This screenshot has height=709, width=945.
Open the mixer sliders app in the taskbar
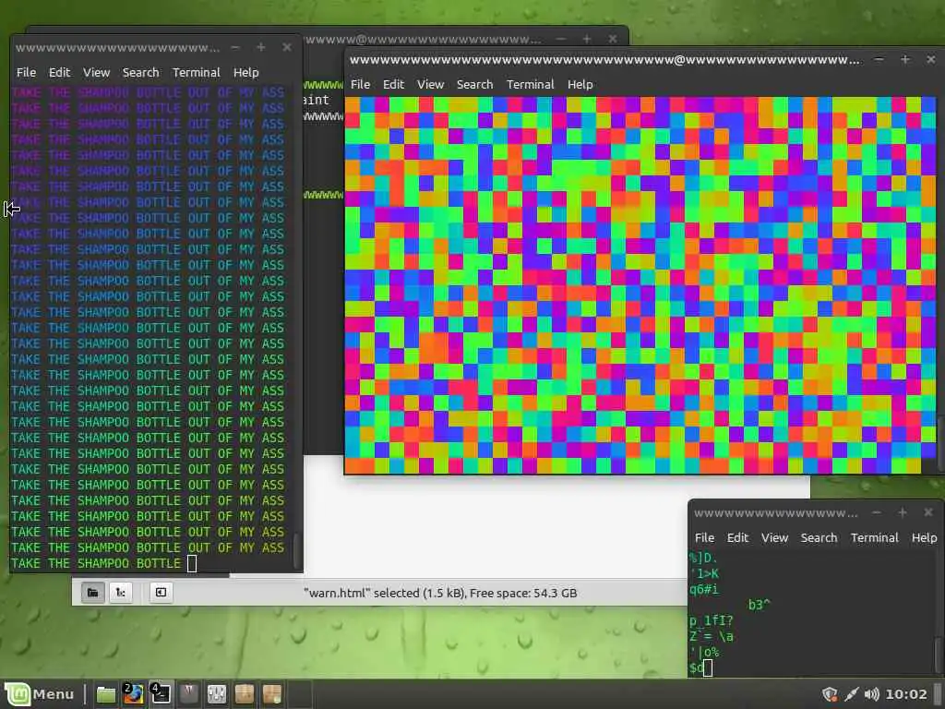[x=216, y=694]
